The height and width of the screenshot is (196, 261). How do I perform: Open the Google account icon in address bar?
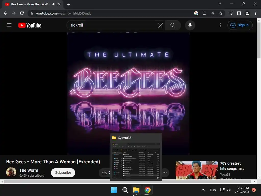coord(196,13)
